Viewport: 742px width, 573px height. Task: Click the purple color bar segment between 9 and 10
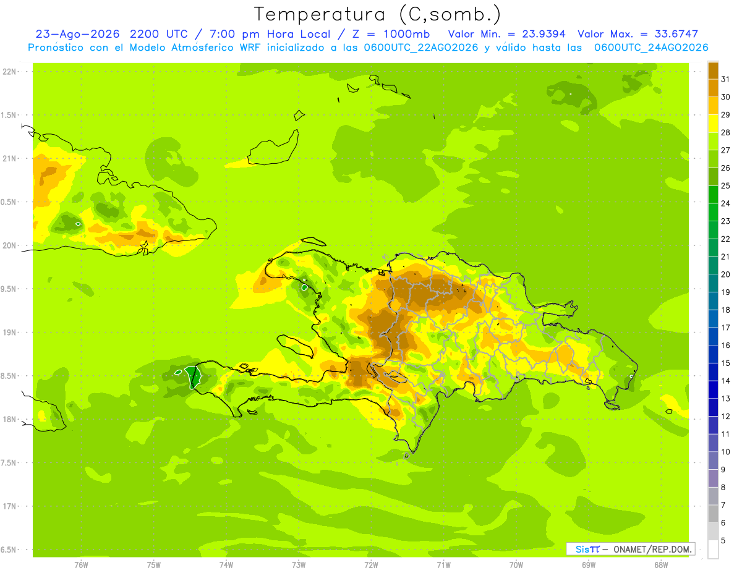(713, 461)
